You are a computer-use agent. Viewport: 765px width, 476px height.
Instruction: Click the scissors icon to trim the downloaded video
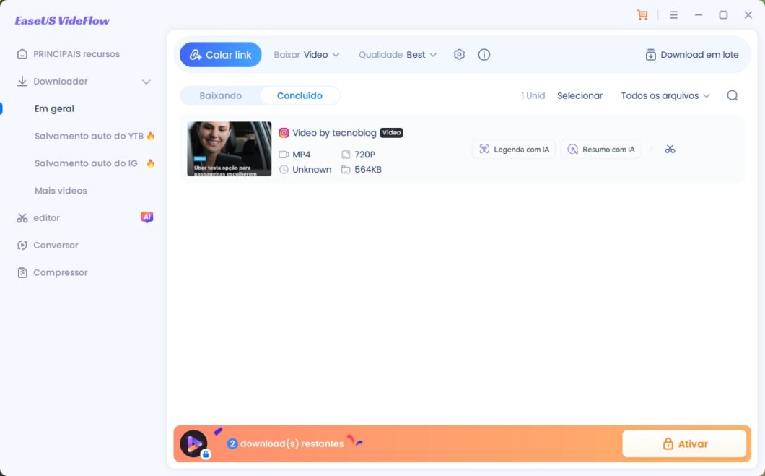(x=670, y=149)
